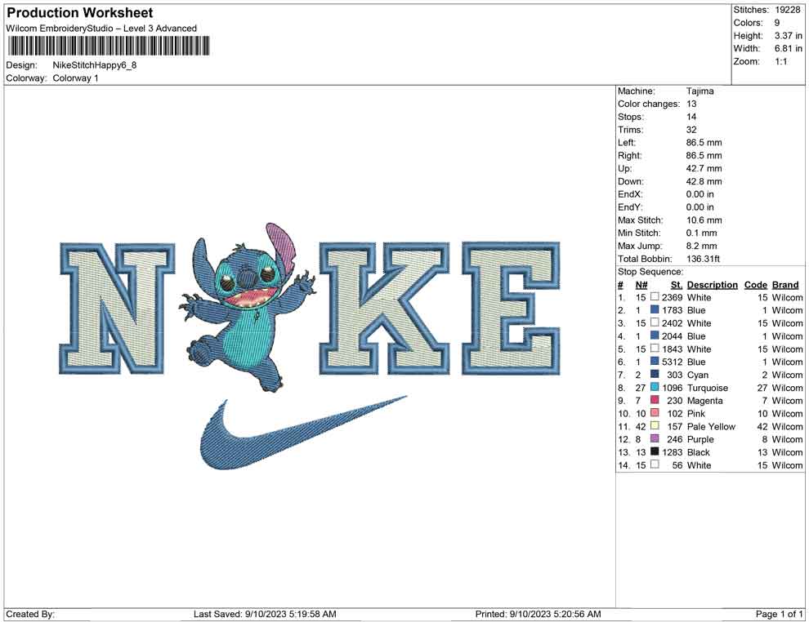This screenshot has height=622, width=809.
Task: Click the 'Last Saved: 9/10/2023 5:19:58 AM' text
Action: pyautogui.click(x=266, y=614)
